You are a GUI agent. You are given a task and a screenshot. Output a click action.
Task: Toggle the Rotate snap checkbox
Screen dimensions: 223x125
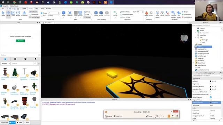pos(42,13)
